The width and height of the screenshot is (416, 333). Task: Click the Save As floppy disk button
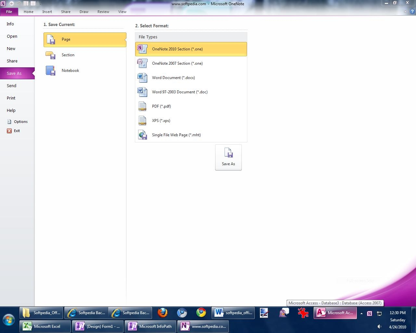[x=228, y=157]
